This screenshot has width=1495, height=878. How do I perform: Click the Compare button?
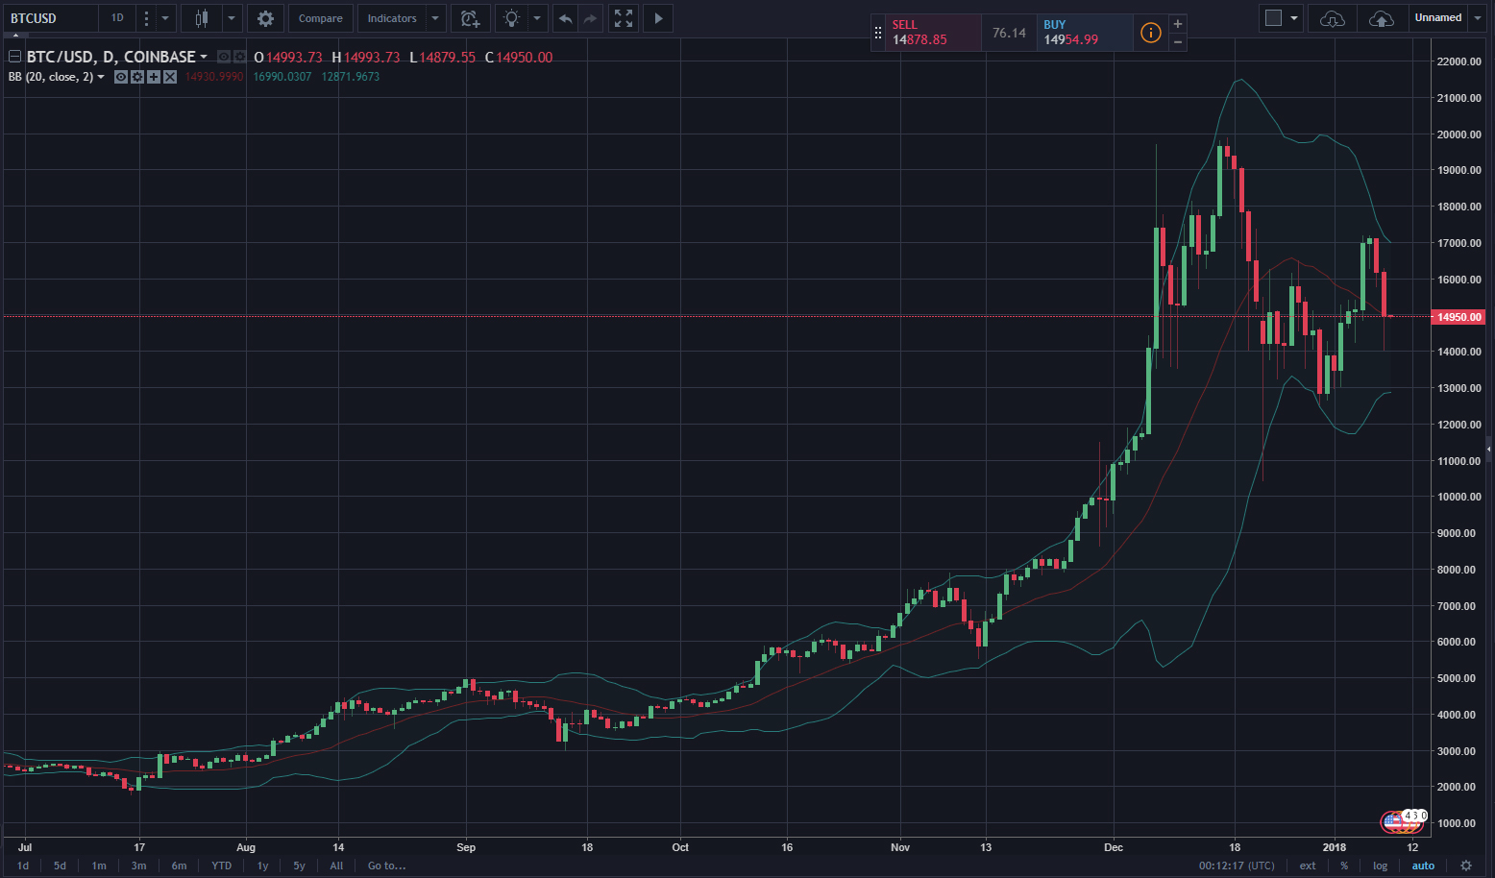pos(320,18)
